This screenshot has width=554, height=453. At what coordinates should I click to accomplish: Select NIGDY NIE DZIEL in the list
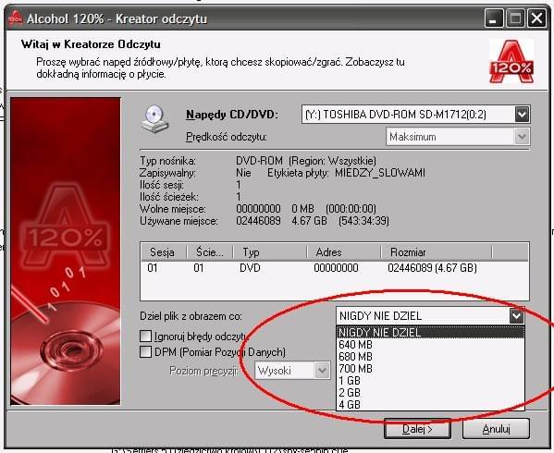coord(430,333)
